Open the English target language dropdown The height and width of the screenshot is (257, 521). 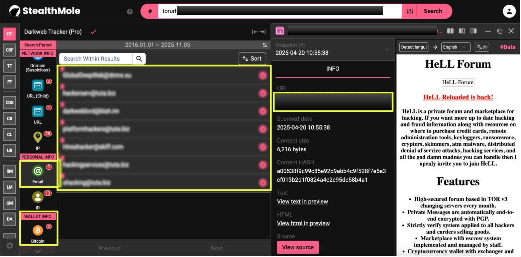click(x=455, y=47)
